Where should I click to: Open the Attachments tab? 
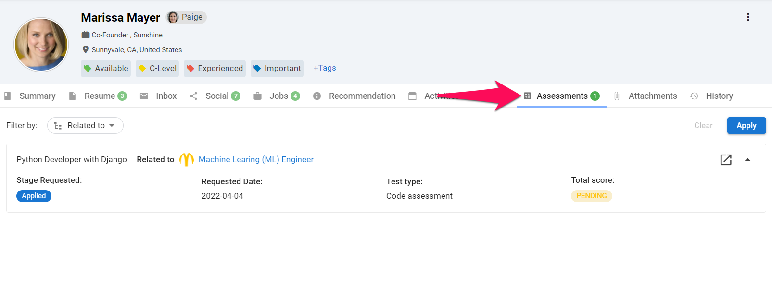pyautogui.click(x=645, y=96)
